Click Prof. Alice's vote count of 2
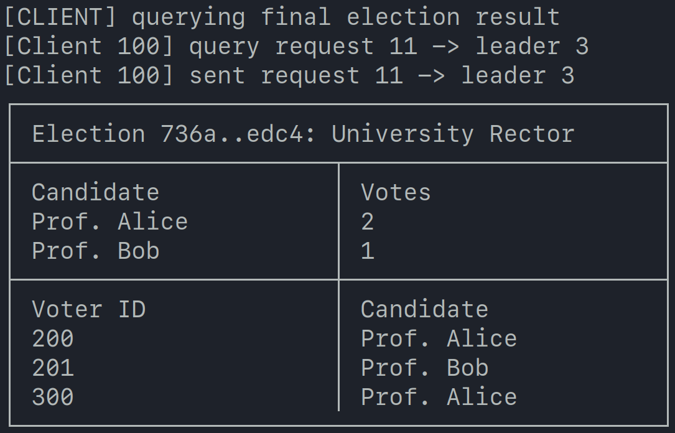 368,221
